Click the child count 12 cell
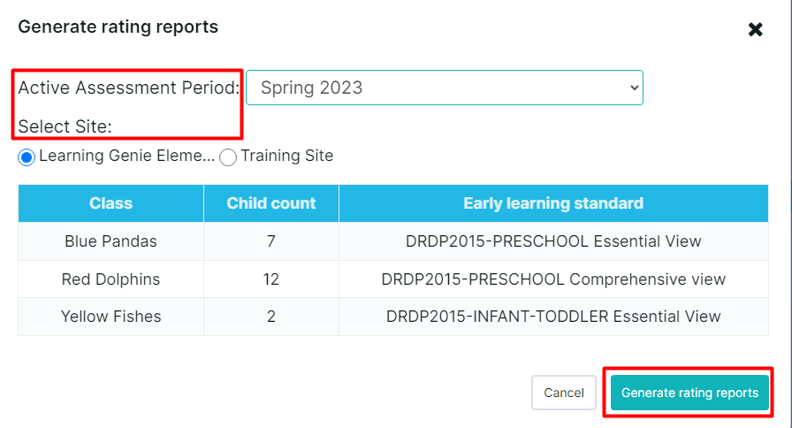792x428 pixels. coord(270,279)
